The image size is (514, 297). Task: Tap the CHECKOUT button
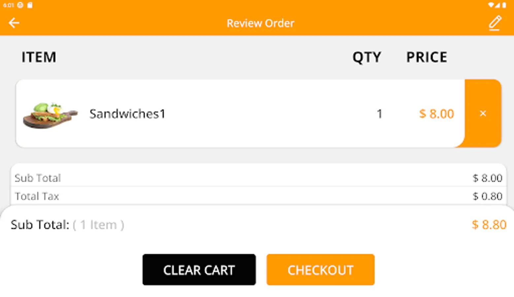click(320, 270)
